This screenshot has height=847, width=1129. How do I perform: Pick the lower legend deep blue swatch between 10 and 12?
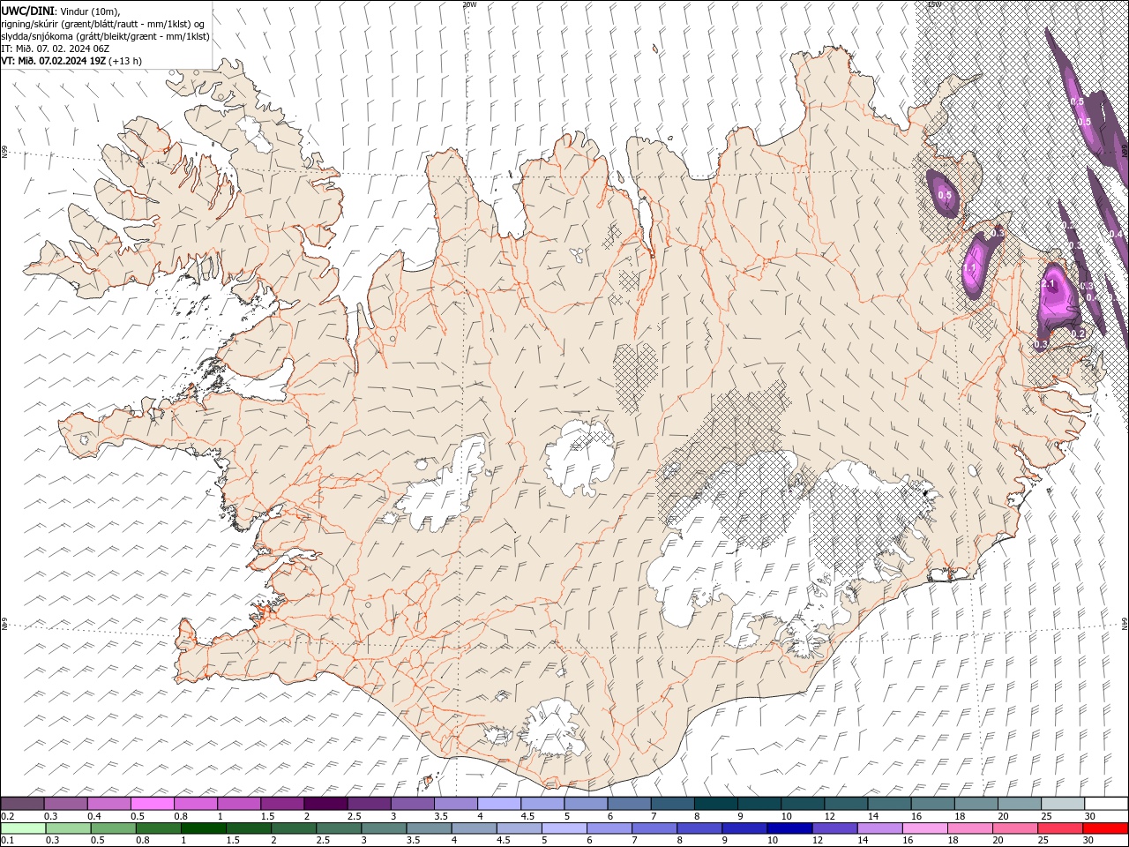pos(790,828)
